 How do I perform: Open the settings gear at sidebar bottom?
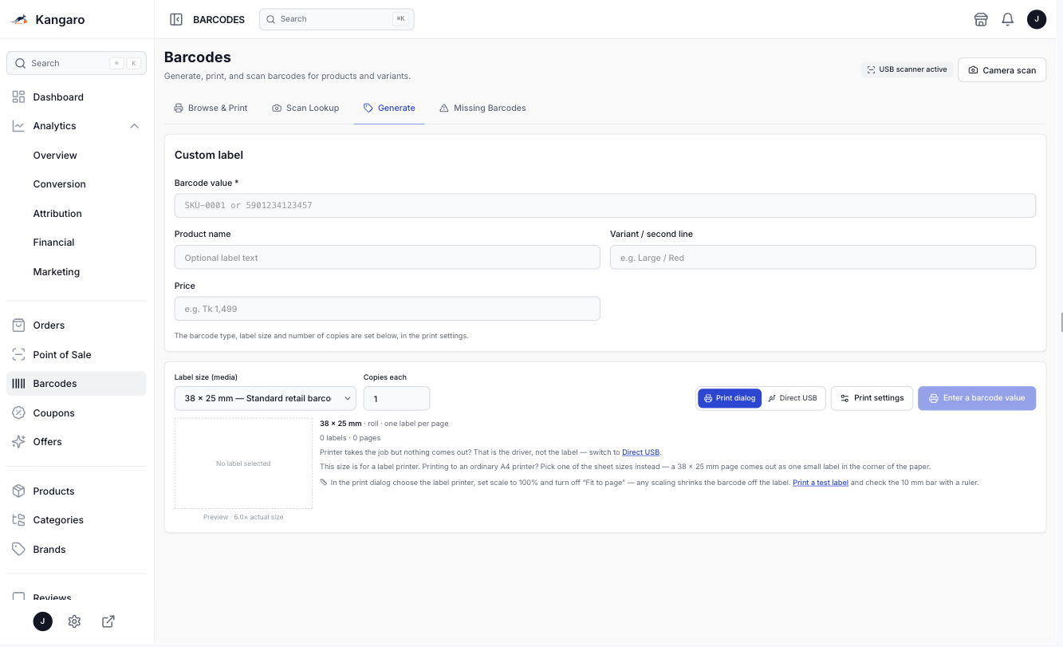pos(74,621)
